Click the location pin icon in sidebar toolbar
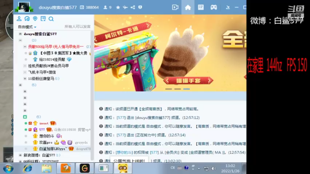This screenshot has height=174, width=310. (35, 19)
